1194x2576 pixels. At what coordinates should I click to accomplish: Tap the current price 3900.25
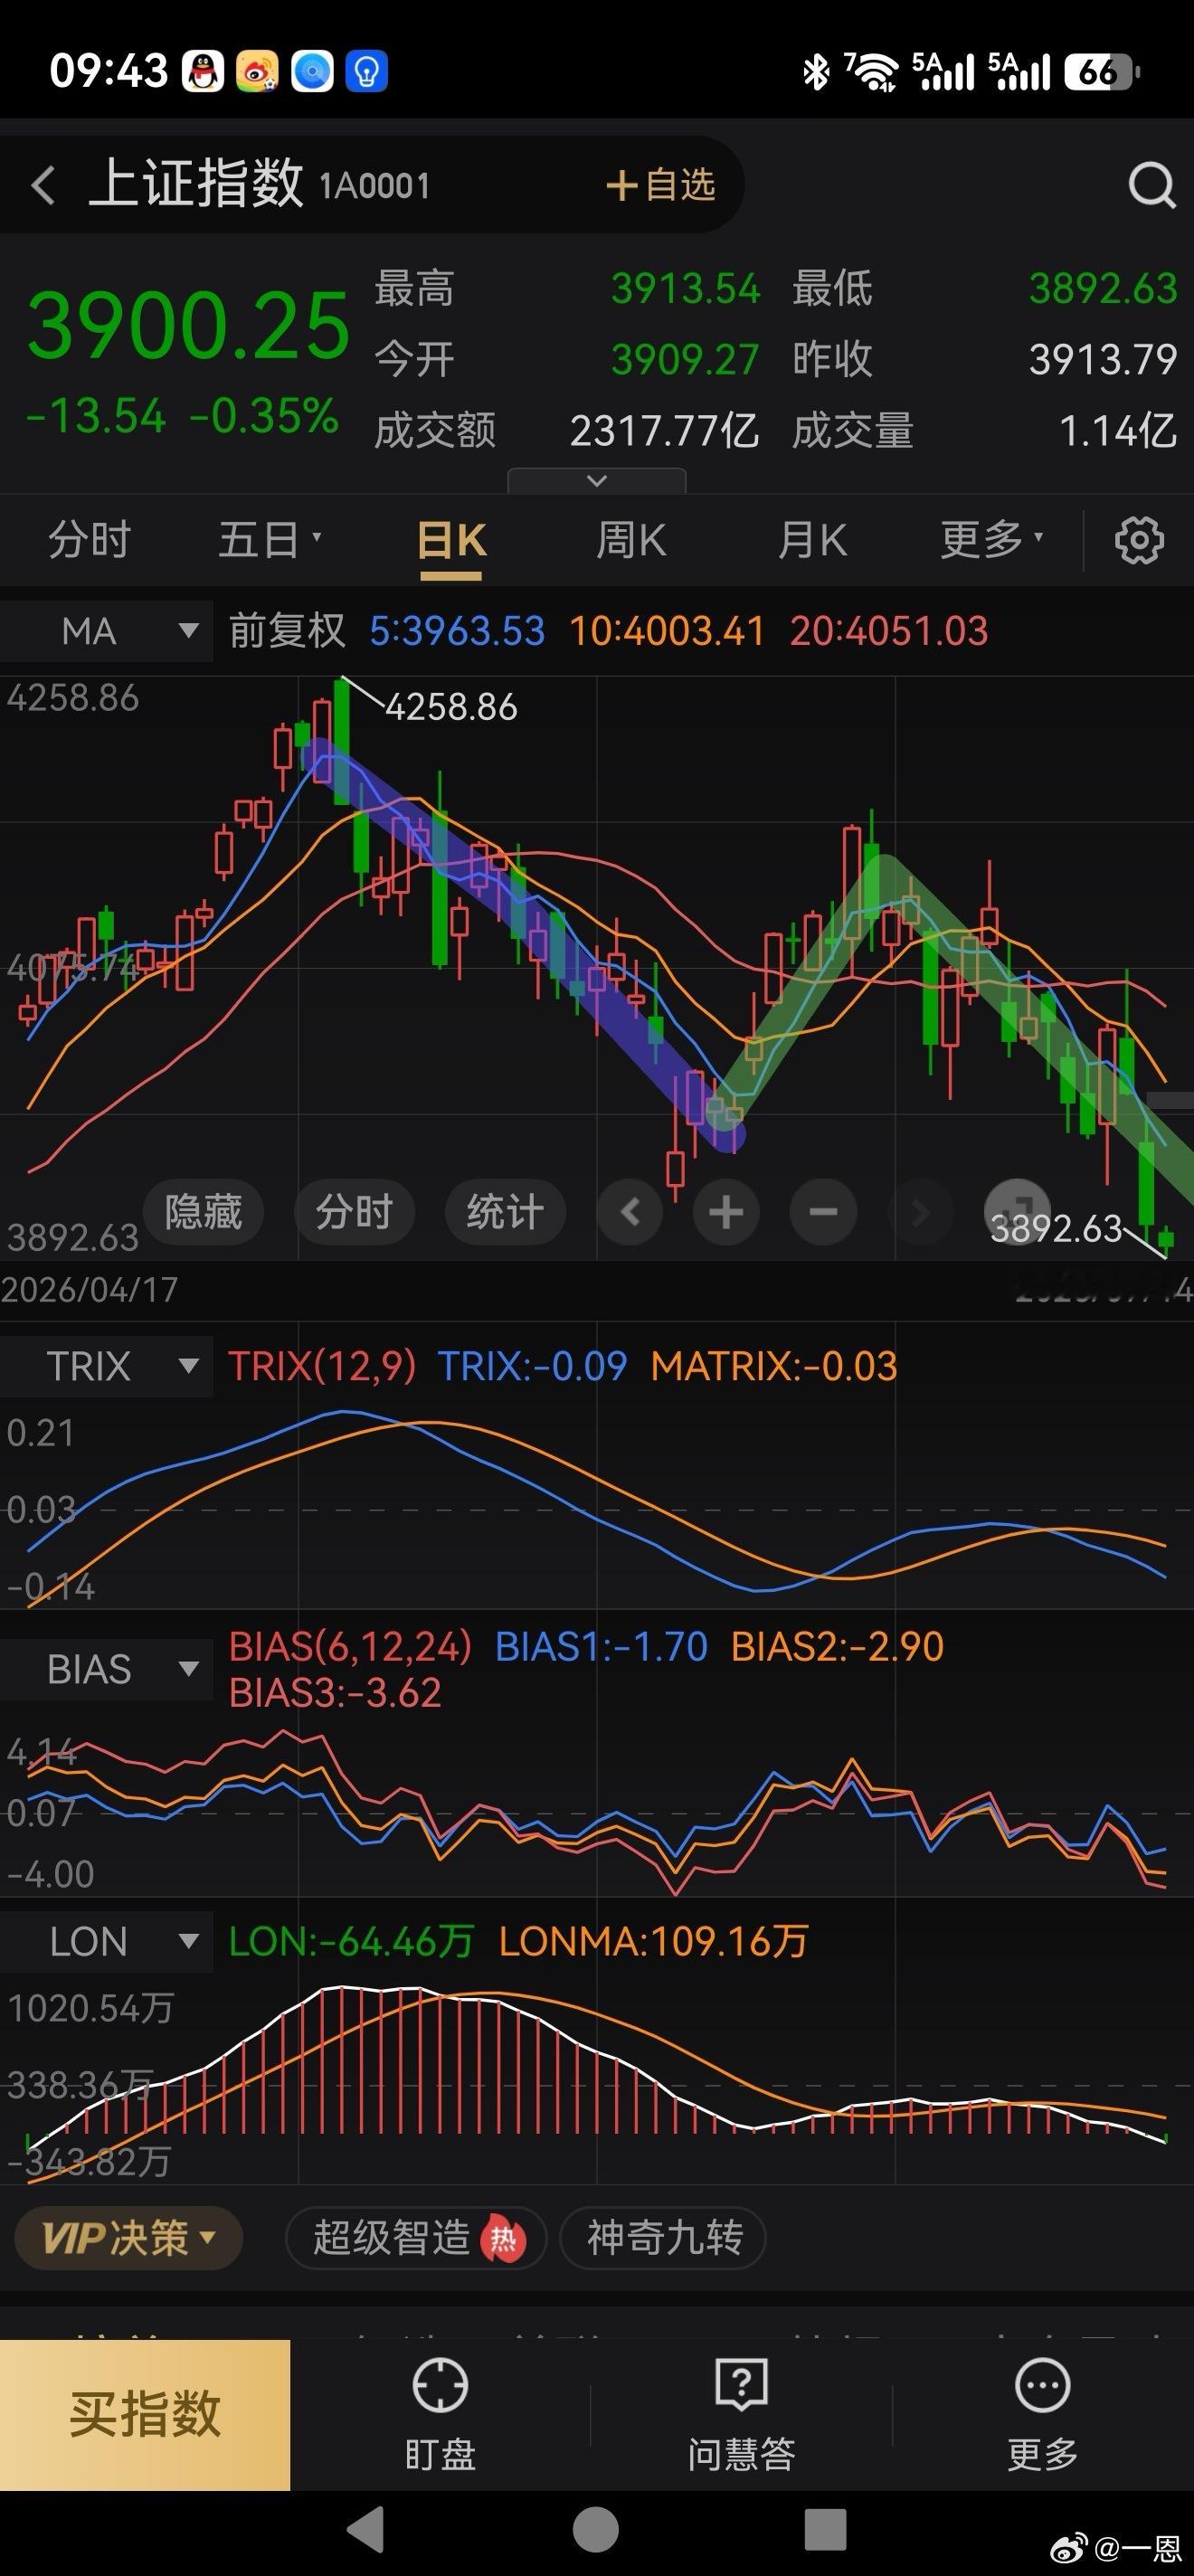click(189, 327)
